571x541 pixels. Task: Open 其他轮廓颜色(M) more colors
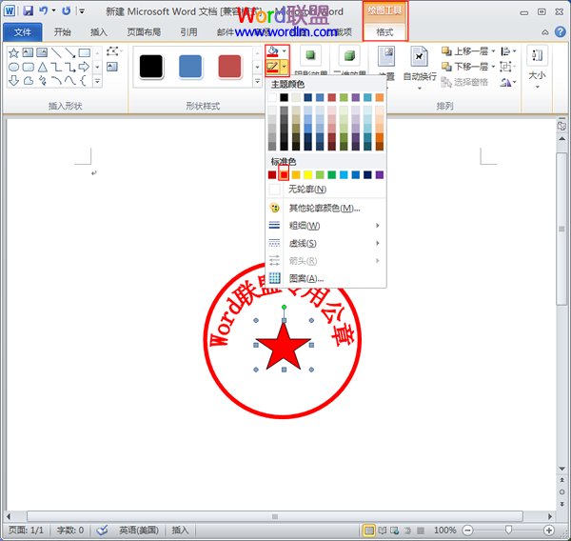325,208
